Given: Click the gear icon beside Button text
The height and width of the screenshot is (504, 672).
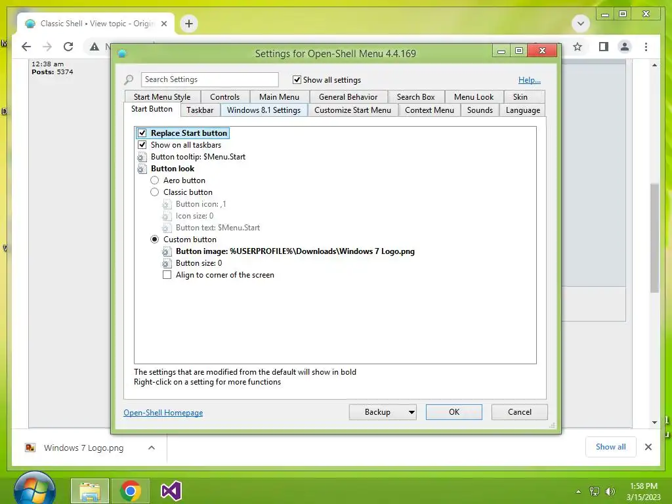Looking at the screenshot, I should tap(167, 228).
